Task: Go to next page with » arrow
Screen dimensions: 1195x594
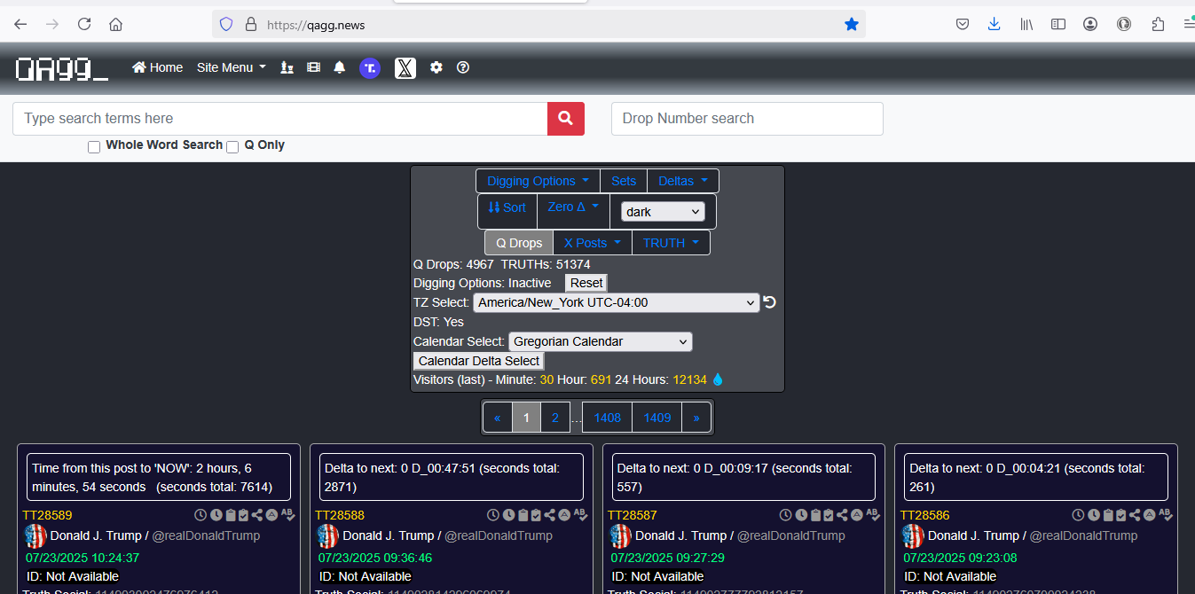Action: point(696,417)
